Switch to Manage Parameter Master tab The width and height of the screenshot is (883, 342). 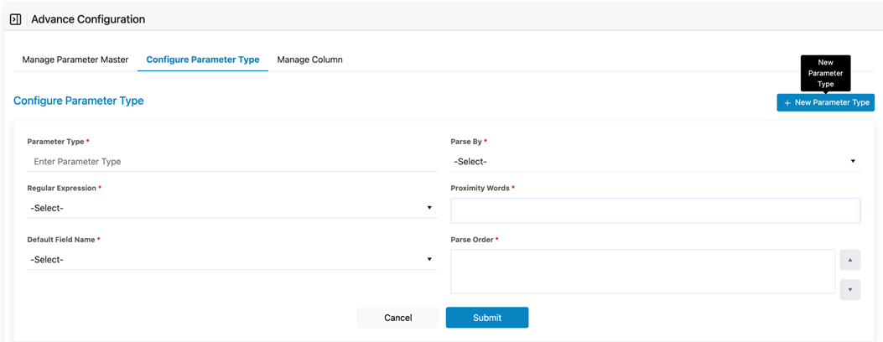pyautogui.click(x=75, y=60)
